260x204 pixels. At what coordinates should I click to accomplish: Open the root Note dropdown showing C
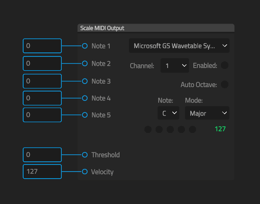168,113
